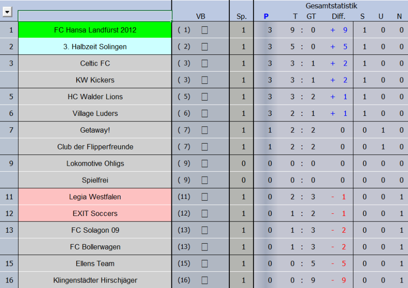The height and width of the screenshot is (288, 408).
Task: Open the dropdown arrow in top-left corner
Action: 7,12
